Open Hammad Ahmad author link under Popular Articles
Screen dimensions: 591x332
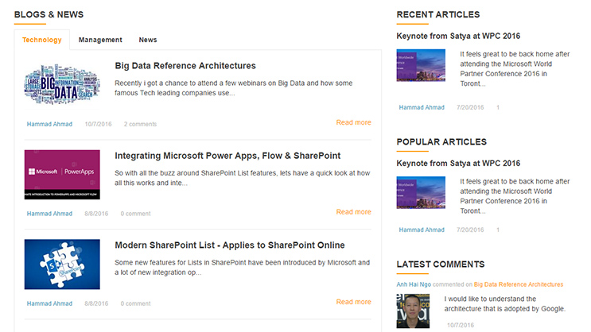[422, 230]
